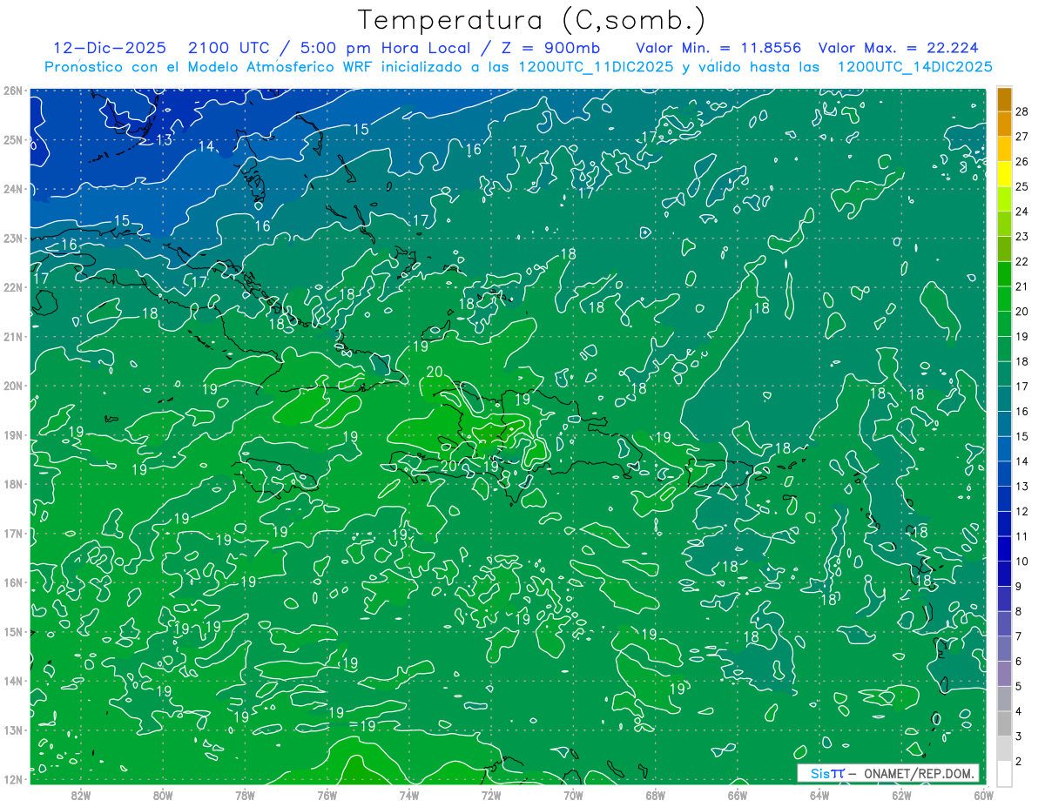This screenshot has width=1045, height=807.
Task: Click the orange-brown swatch atop the colorbar
Action: coord(1004,99)
